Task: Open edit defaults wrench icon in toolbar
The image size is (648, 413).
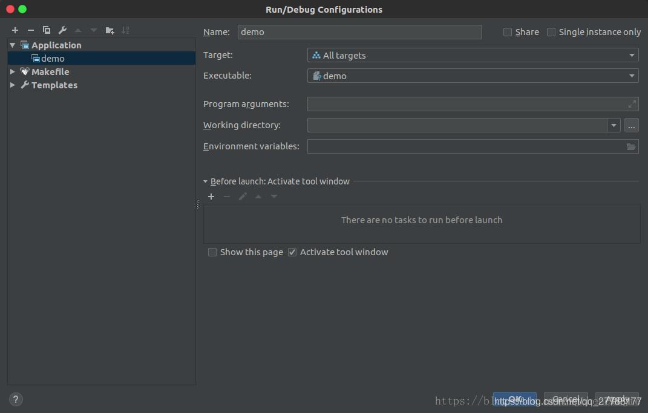Action: 62,30
